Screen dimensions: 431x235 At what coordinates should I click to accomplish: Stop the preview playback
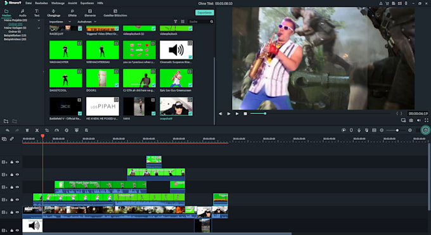point(245,113)
